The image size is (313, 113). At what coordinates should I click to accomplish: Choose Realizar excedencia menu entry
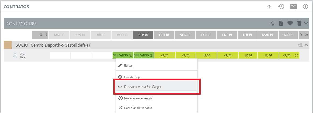[x=157, y=98]
